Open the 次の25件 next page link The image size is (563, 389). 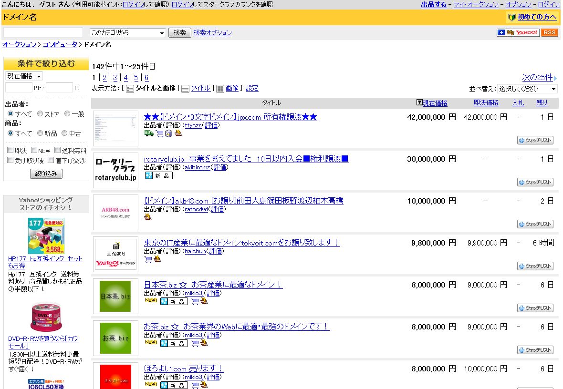pyautogui.click(x=538, y=77)
